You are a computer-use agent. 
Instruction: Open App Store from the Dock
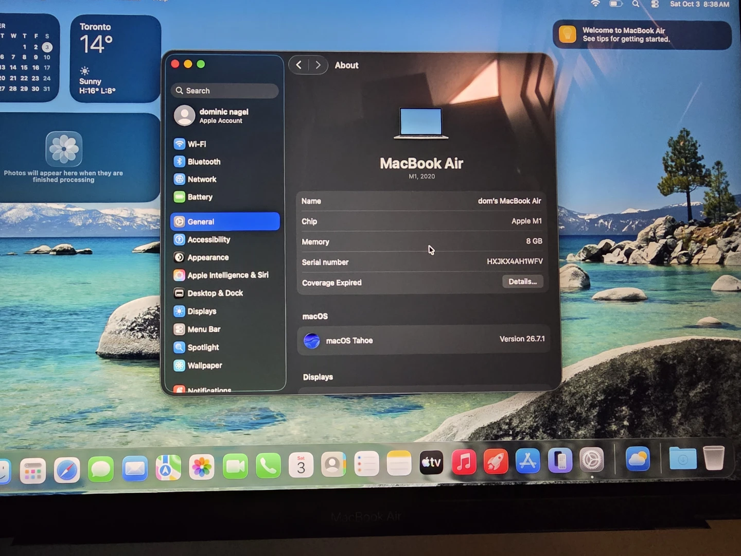pyautogui.click(x=527, y=460)
